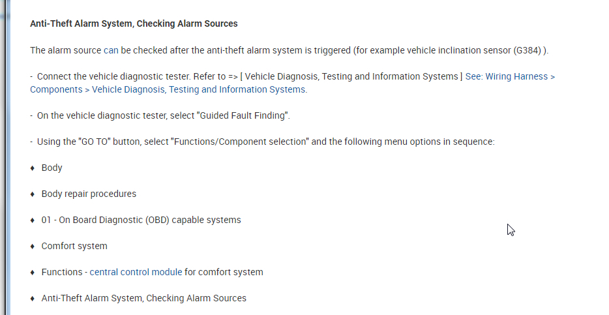Click the "can" hyperlink in first paragraph
The height and width of the screenshot is (315, 609).
pyautogui.click(x=111, y=50)
